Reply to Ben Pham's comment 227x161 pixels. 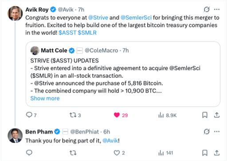pos(29,153)
